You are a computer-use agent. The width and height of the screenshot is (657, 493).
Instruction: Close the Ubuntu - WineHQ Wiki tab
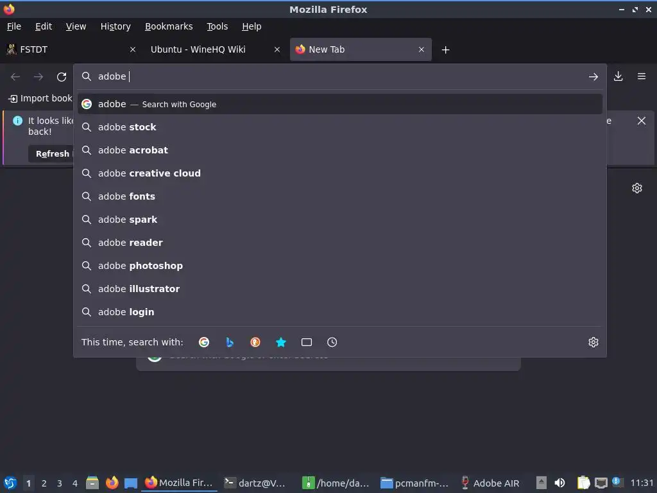277,49
